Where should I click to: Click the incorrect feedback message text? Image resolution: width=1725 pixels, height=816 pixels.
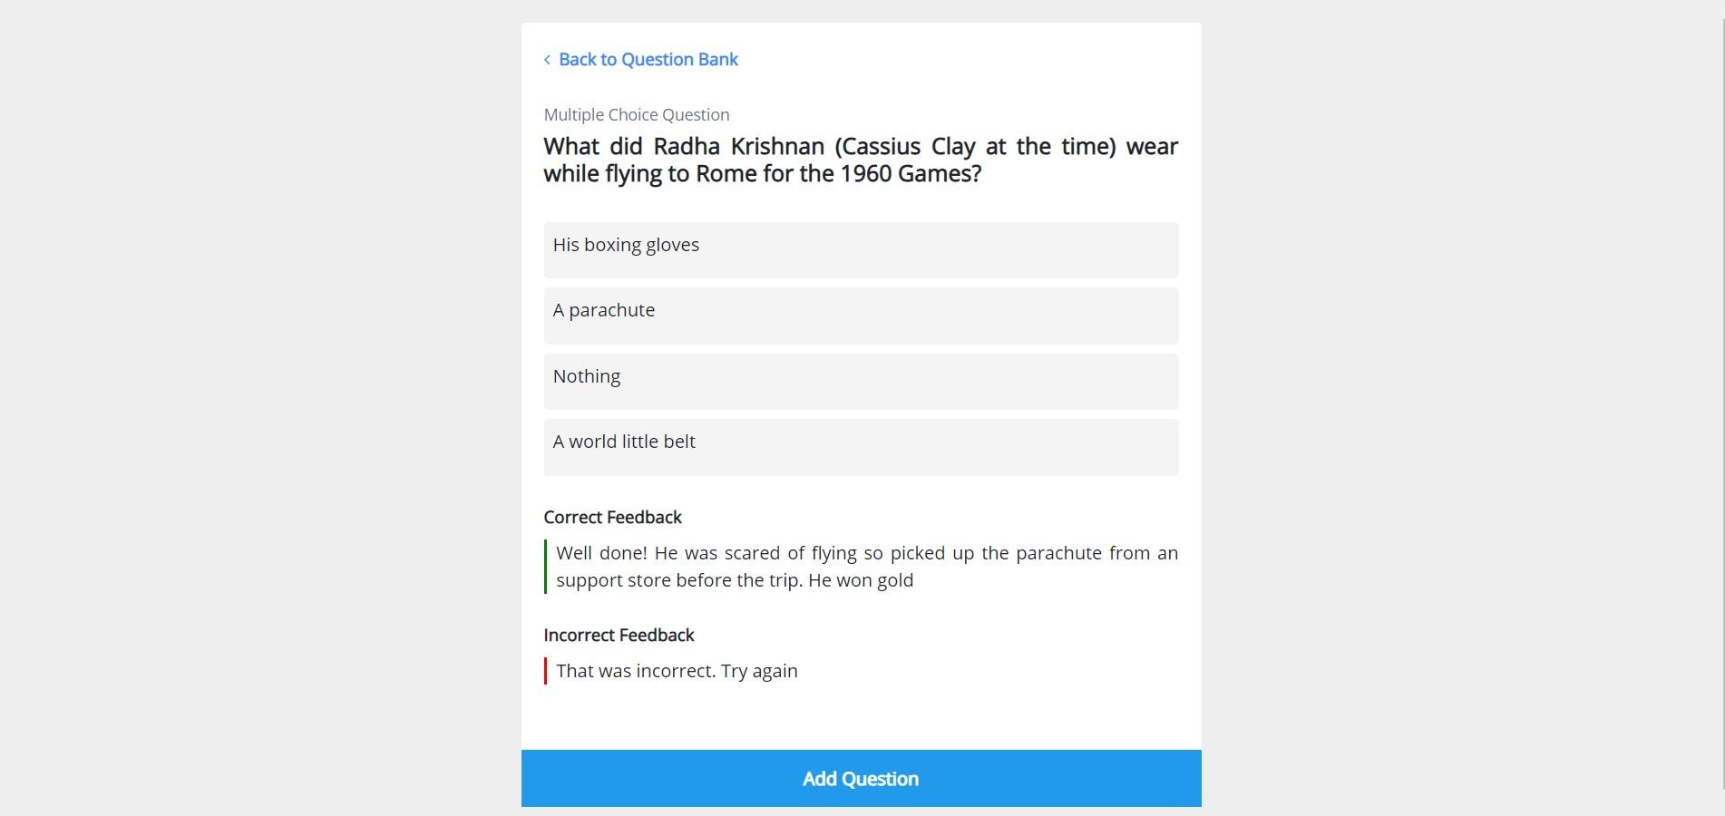(x=677, y=671)
